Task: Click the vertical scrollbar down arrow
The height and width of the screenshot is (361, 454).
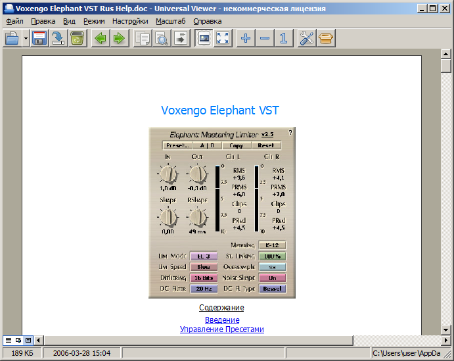Action: point(445,329)
